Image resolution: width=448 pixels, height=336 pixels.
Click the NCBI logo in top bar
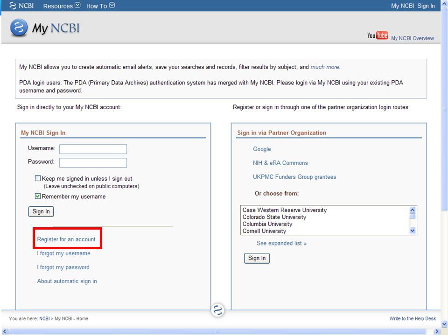coord(21,6)
